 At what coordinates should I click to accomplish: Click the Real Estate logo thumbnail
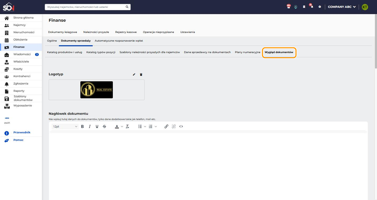pos(97,90)
